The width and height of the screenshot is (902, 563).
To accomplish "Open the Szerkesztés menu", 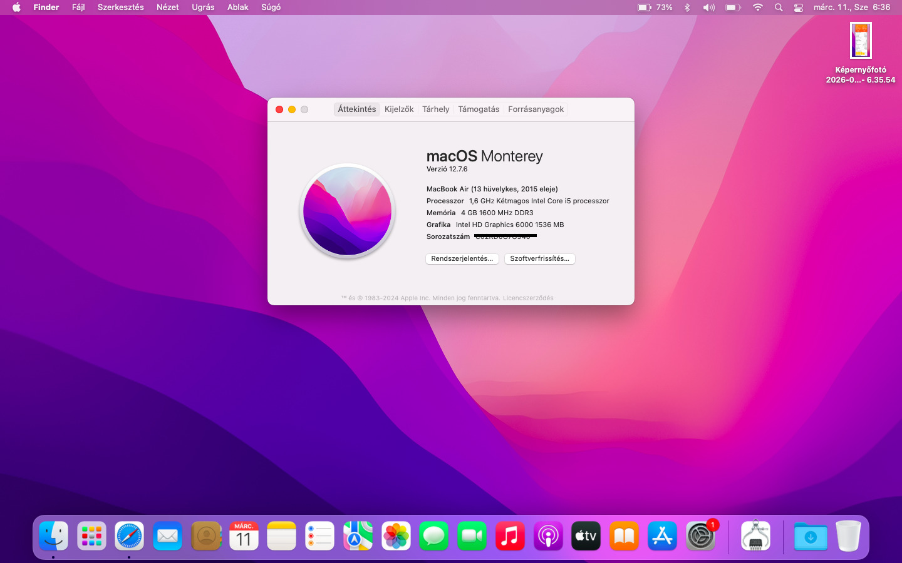I will [121, 8].
